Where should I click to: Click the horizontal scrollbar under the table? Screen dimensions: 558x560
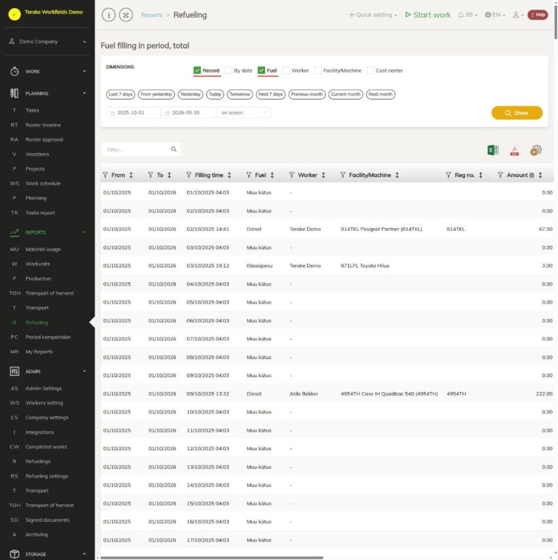coord(212,557)
